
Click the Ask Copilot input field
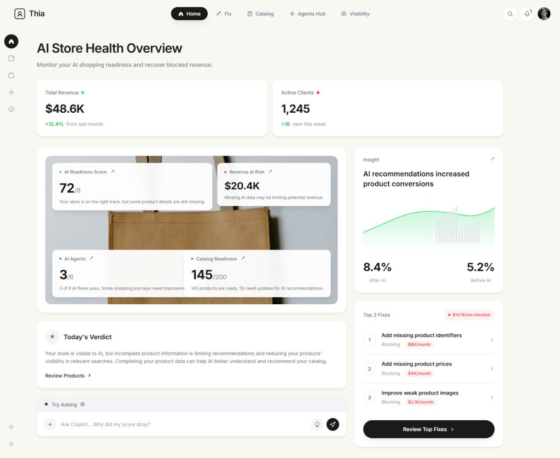(x=183, y=425)
